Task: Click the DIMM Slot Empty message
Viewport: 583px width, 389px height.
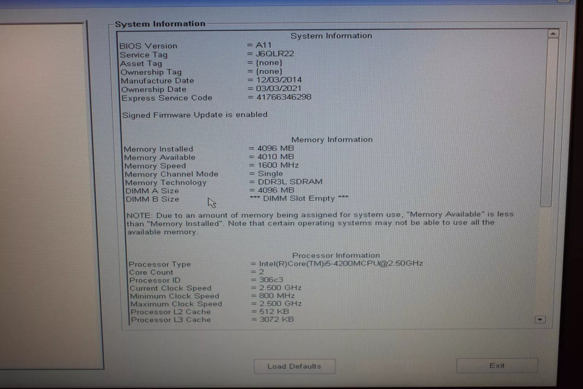Action: 299,199
